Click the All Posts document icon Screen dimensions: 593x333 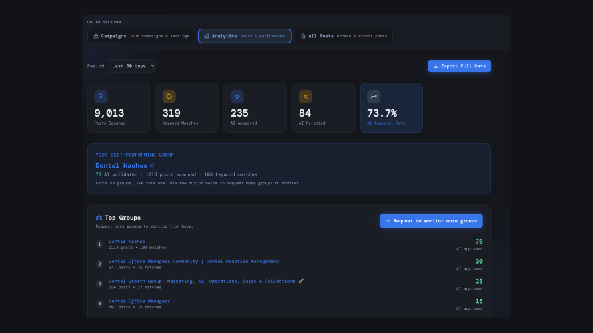[303, 36]
